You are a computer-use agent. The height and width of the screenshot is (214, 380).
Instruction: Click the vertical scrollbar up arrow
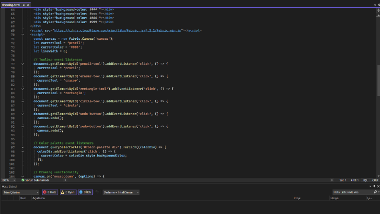pos(378,15)
